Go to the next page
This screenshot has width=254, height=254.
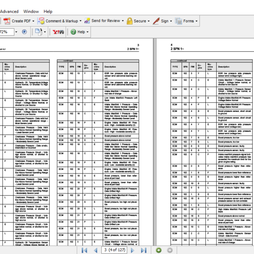pyautogui.click(x=133, y=250)
